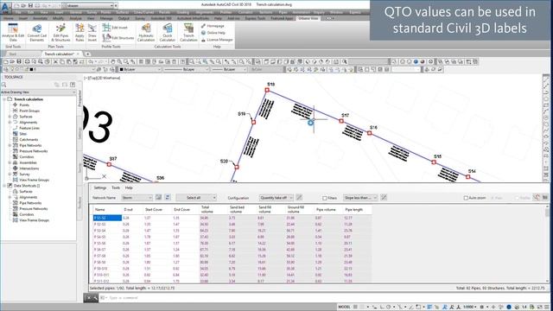
Task: Expand the Assemblies tree node
Action: pyautogui.click(x=10, y=162)
